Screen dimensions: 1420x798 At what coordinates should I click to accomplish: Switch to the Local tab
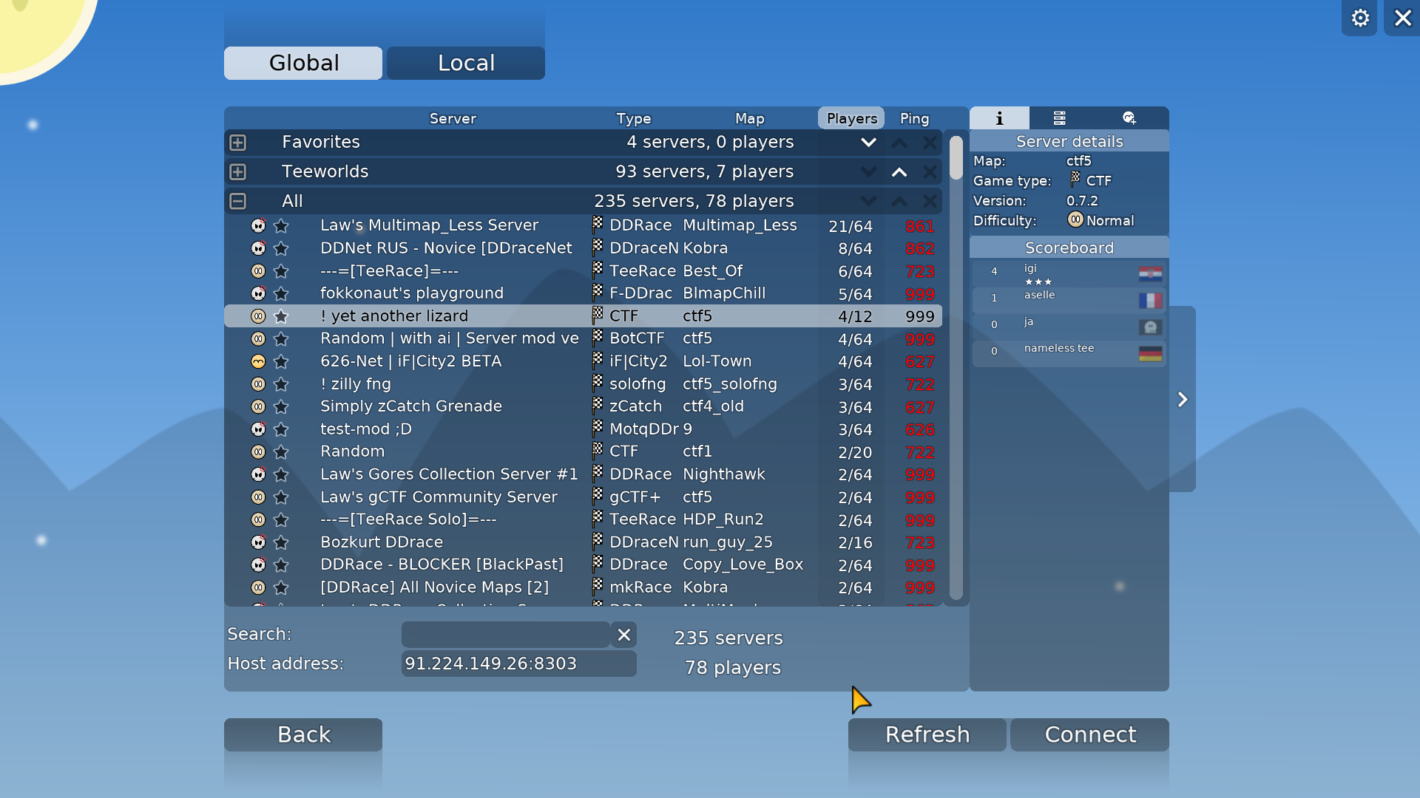[465, 63]
